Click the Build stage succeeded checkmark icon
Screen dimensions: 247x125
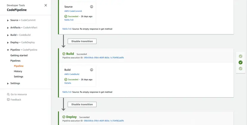(64, 54)
